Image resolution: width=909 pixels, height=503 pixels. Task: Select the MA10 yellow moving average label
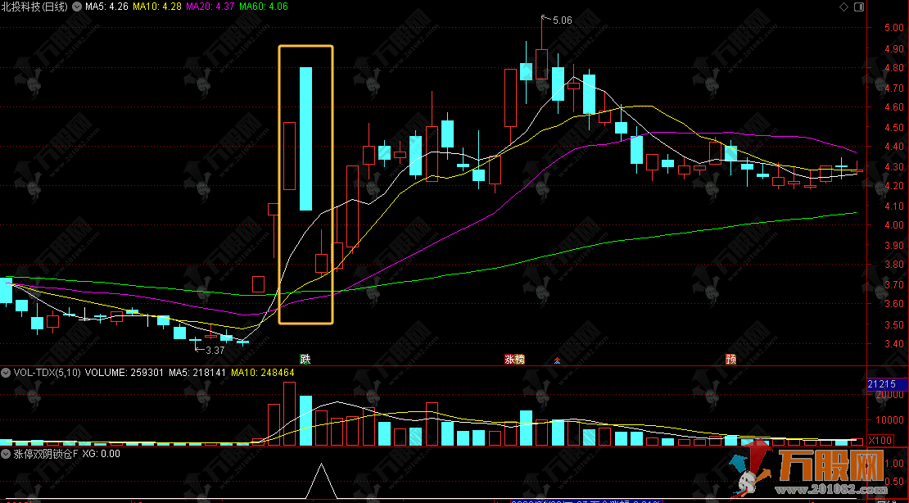157,7
